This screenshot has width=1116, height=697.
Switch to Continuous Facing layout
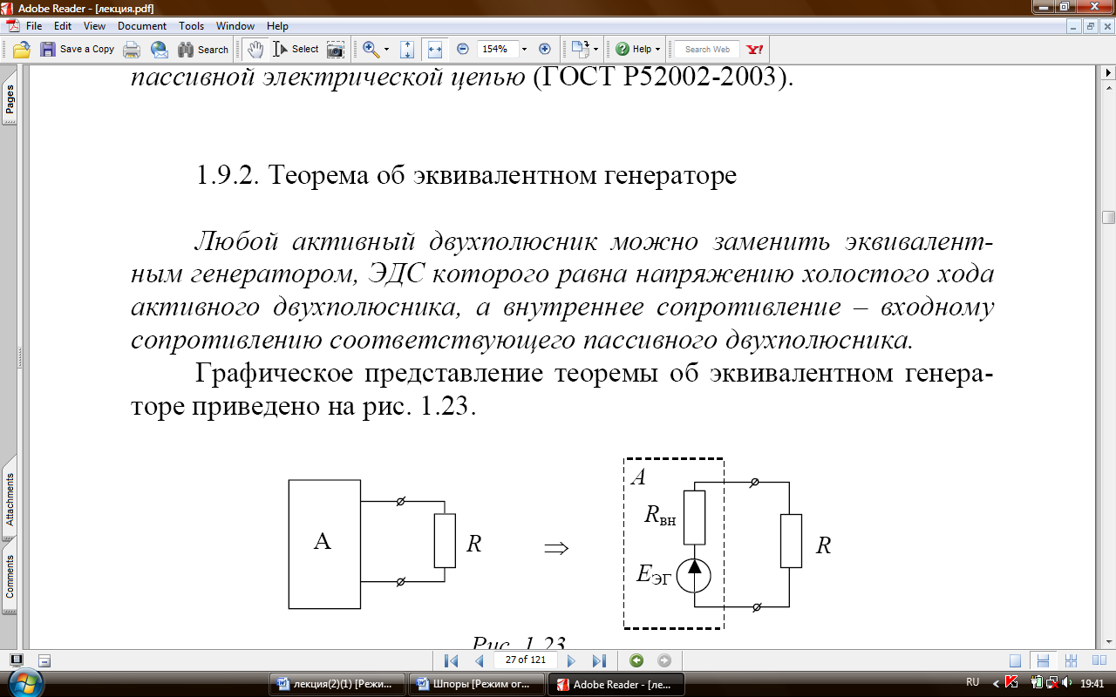tap(1072, 660)
